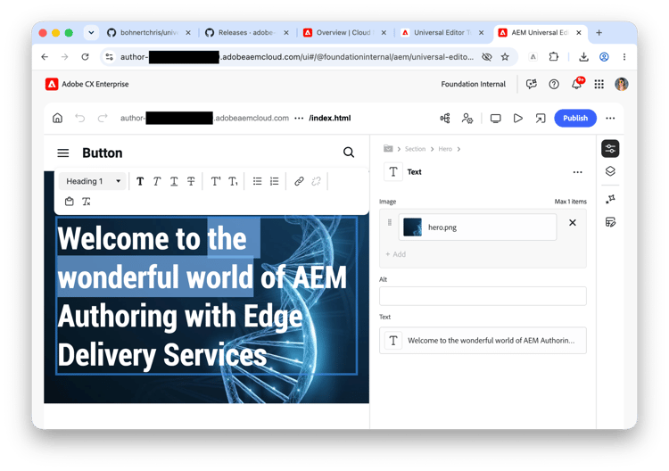
Task: Open the Heading 1 style dropdown
Action: tap(93, 181)
